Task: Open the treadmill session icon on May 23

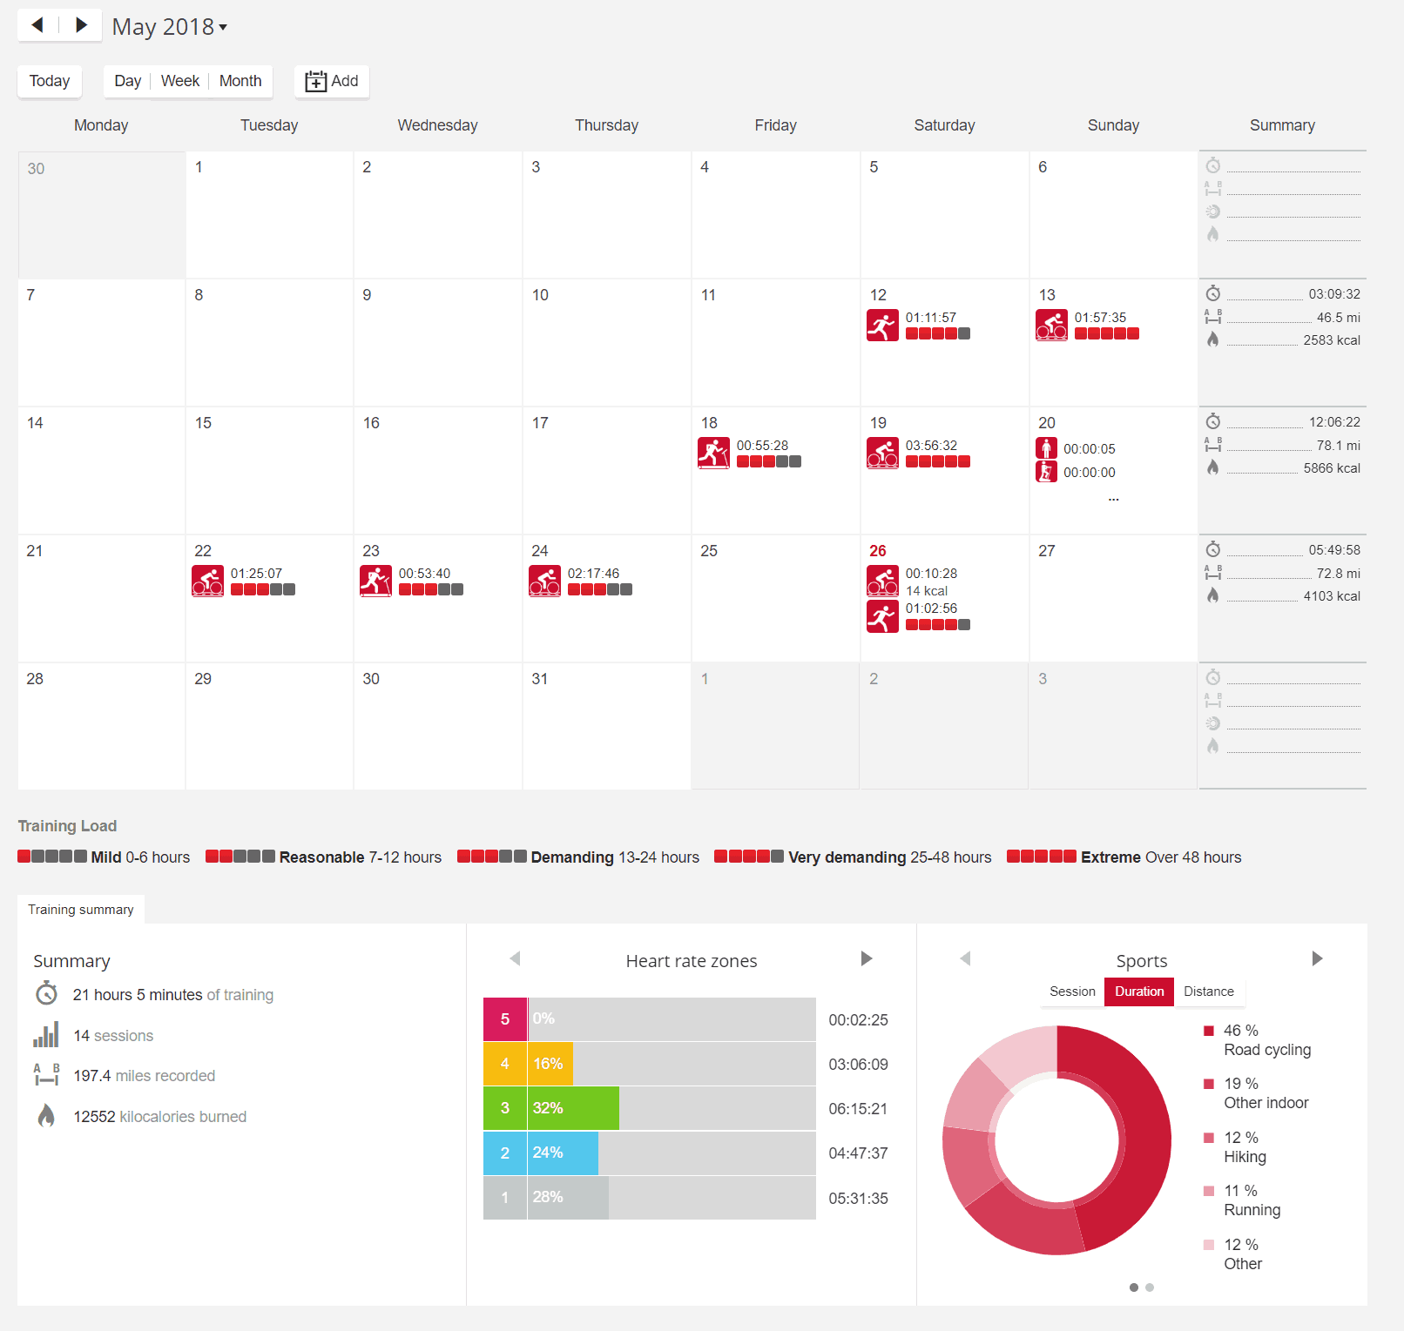Action: (x=375, y=581)
